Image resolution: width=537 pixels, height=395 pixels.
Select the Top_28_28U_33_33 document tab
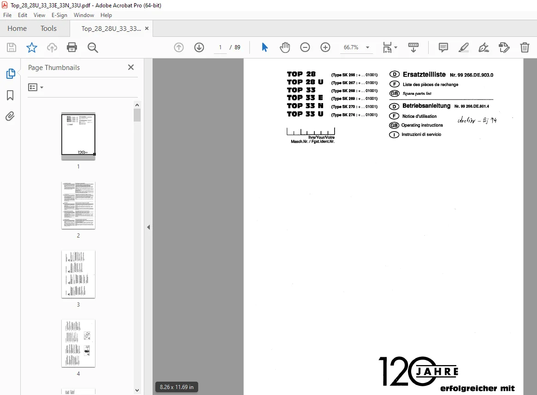click(111, 29)
